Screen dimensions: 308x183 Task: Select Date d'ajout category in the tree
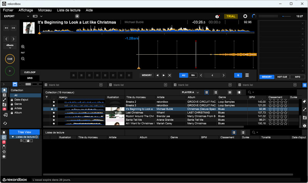[21, 100]
